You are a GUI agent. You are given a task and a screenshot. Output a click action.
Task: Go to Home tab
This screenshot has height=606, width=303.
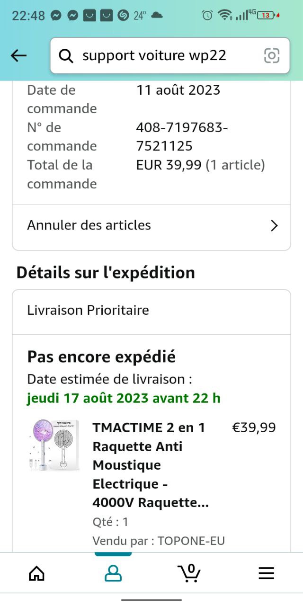(36, 573)
